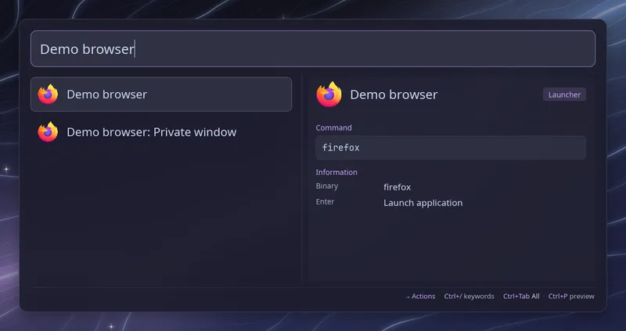The height and width of the screenshot is (331, 626).
Task: Click the search field containing 'Demo browser'
Action: 312,48
